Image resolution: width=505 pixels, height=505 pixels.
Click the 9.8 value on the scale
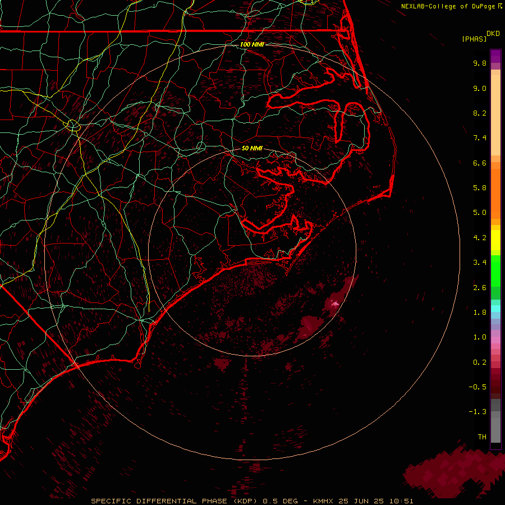point(480,63)
